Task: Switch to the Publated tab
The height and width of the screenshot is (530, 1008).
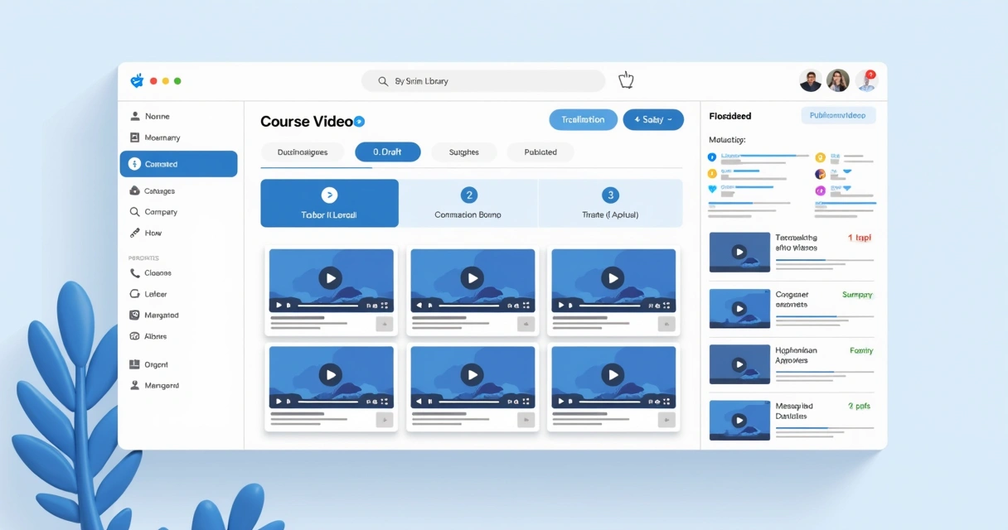Action: tap(540, 152)
